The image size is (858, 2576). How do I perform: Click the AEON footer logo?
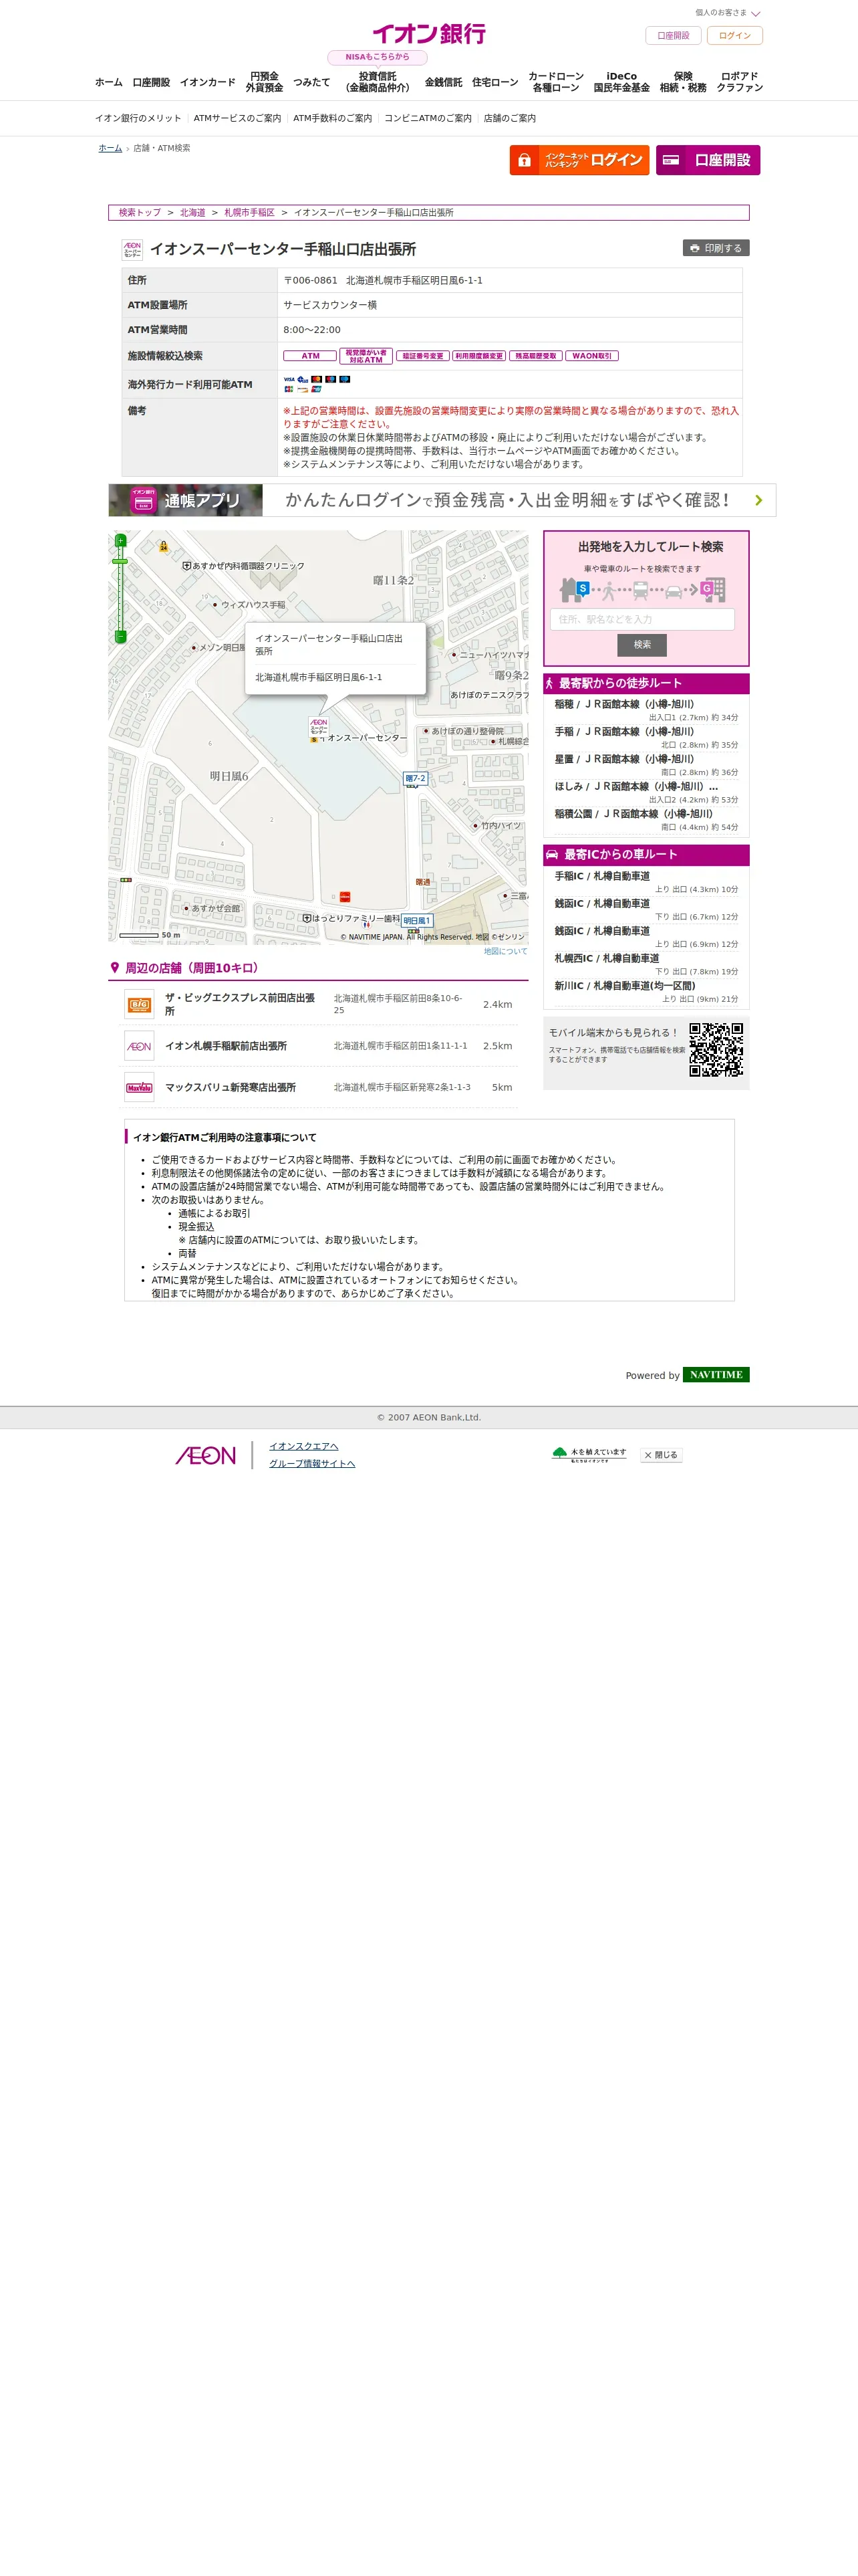click(x=206, y=1455)
